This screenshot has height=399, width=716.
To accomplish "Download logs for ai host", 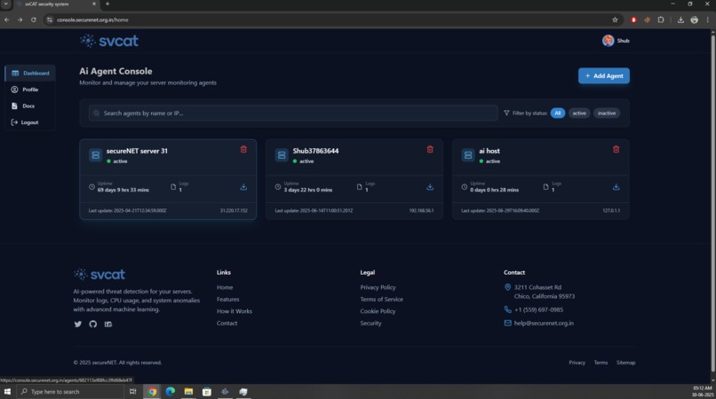I will click(616, 187).
